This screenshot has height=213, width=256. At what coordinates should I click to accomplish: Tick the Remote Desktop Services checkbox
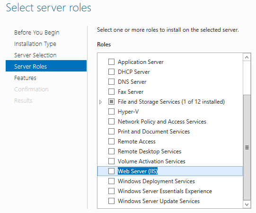click(x=111, y=151)
